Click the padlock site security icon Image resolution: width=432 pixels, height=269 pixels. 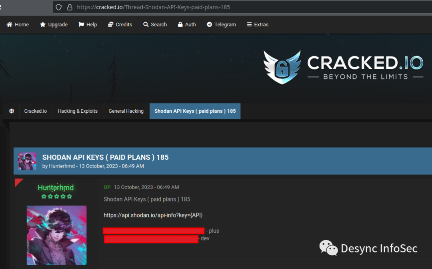coord(70,7)
